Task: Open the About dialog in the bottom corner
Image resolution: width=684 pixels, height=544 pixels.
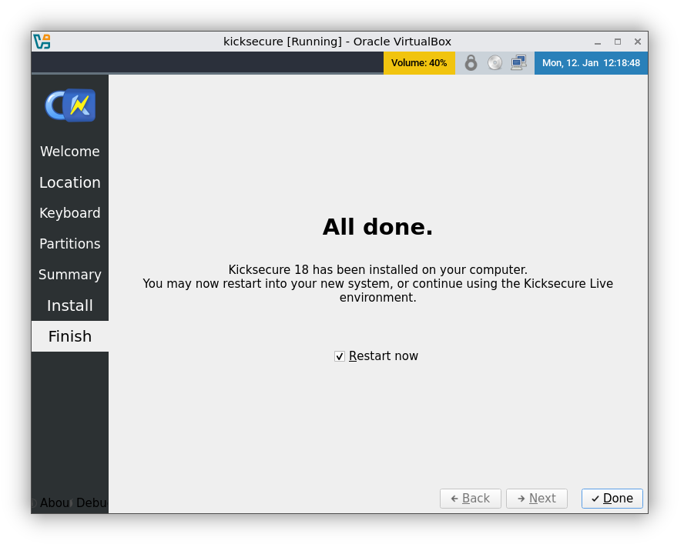Action: click(54, 502)
